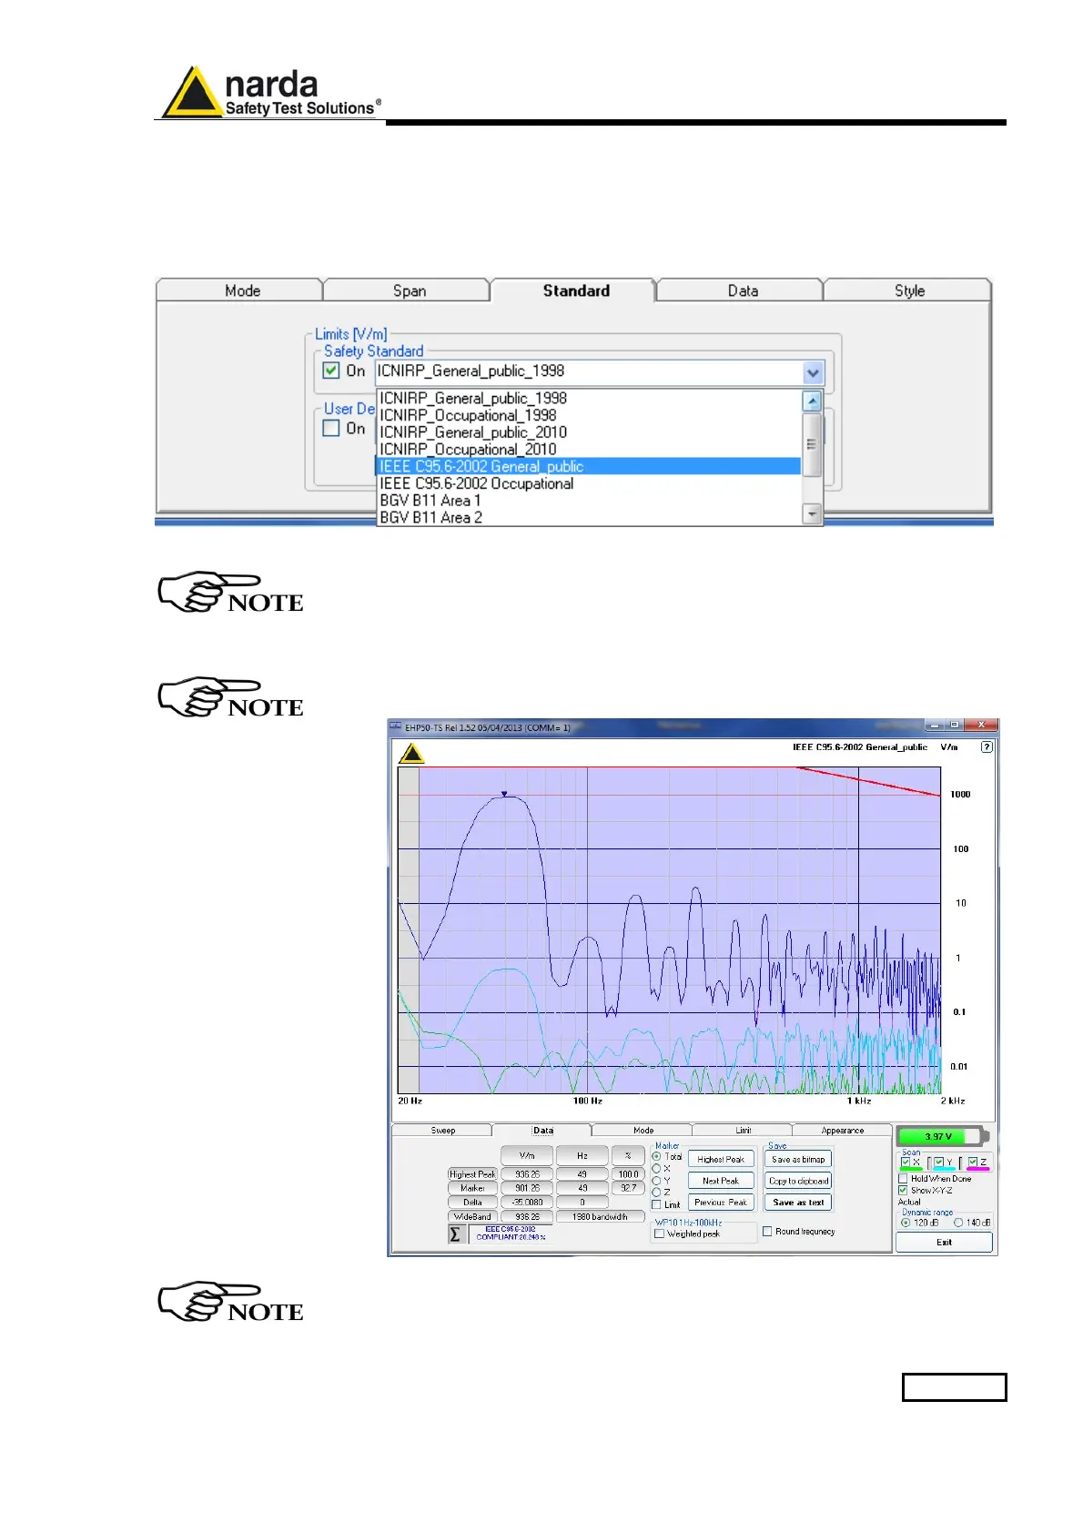The height and width of the screenshot is (1533, 1083).
Task: Enable Hold When Done checkbox
Action: coord(903,1178)
